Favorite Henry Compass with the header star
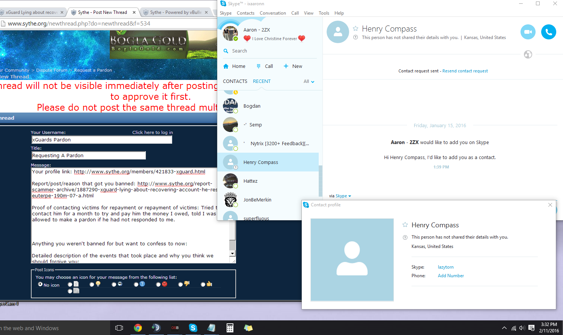 [356, 29]
